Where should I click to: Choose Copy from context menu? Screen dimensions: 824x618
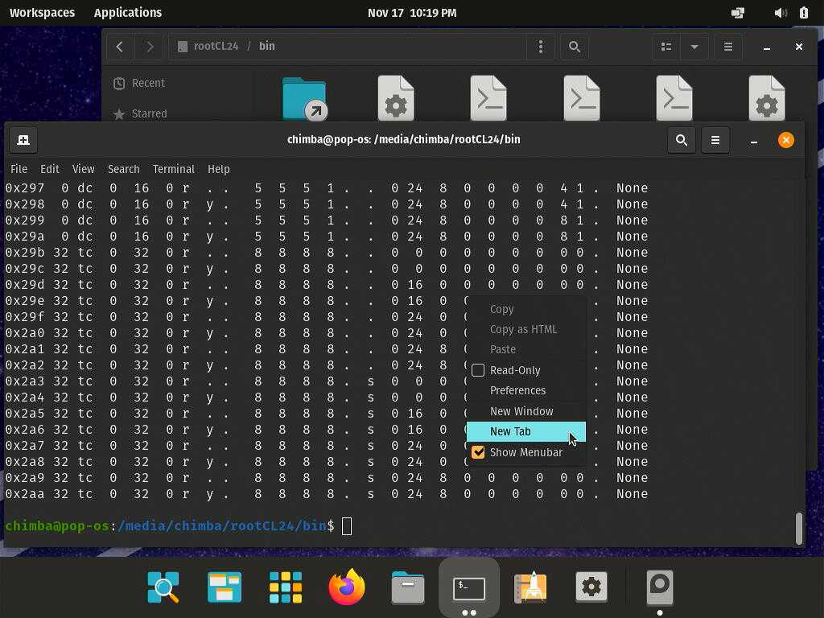[x=526, y=310]
